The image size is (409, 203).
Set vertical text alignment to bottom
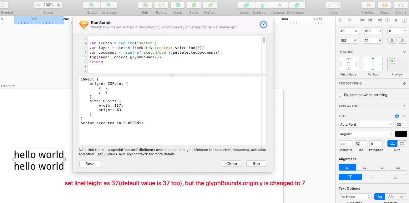tap(396, 177)
